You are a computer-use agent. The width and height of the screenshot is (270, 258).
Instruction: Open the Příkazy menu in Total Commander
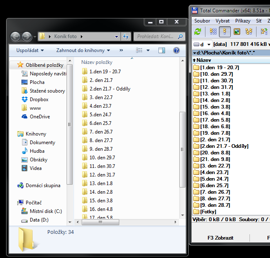click(x=243, y=21)
